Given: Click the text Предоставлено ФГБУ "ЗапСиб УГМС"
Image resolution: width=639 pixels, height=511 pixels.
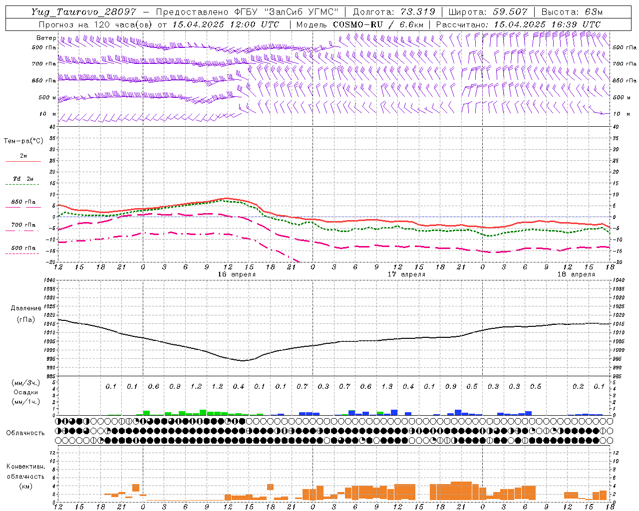Looking at the screenshot, I should pyautogui.click(x=247, y=12).
